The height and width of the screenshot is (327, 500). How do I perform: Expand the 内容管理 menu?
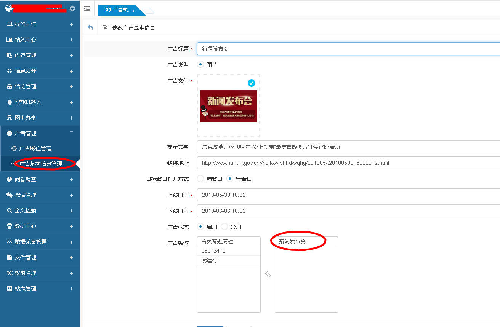tap(72, 55)
